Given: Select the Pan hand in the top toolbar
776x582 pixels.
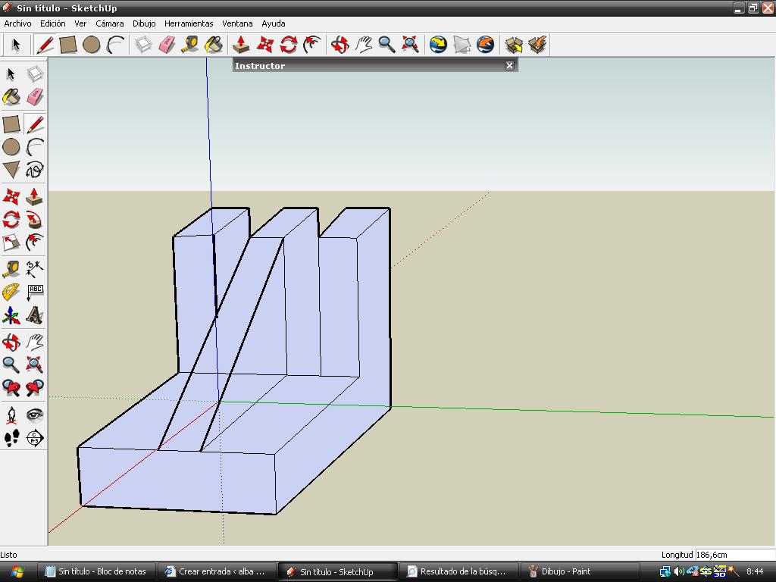Looking at the screenshot, I should (x=363, y=45).
